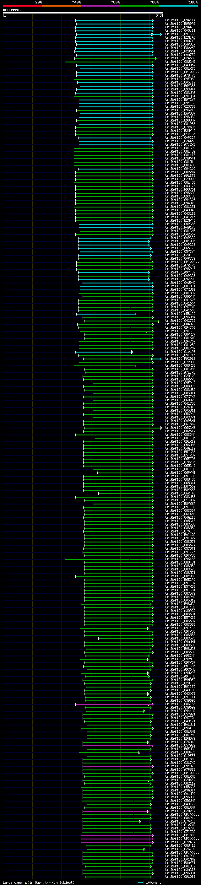Image resolution: width=201 pixels, height=885 pixels.
Task: Select hit label UniRef100_A7LJR5
Action: point(180,372)
